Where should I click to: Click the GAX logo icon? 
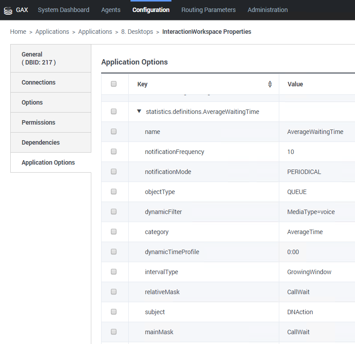pos(8,10)
